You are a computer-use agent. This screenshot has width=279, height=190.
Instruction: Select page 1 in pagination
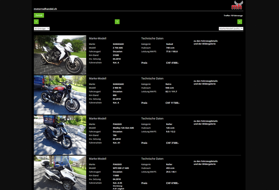(117, 22)
